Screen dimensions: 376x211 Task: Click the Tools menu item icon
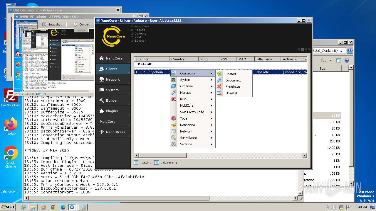174,118
